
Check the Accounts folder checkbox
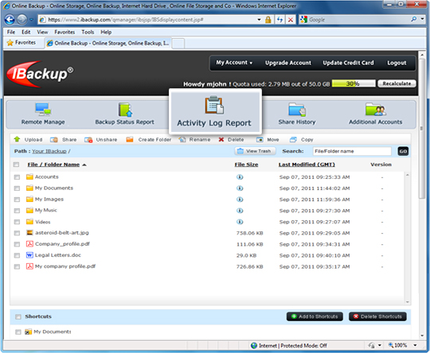17,177
